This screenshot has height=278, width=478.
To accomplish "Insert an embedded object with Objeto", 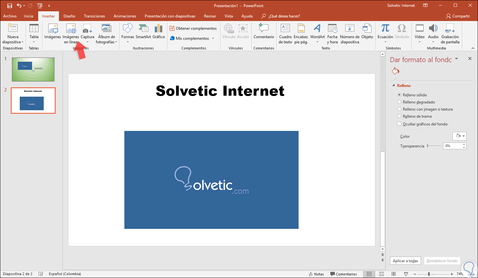I will tap(367, 31).
